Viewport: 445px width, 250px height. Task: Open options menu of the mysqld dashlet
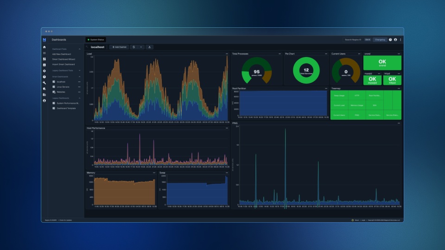click(379, 74)
